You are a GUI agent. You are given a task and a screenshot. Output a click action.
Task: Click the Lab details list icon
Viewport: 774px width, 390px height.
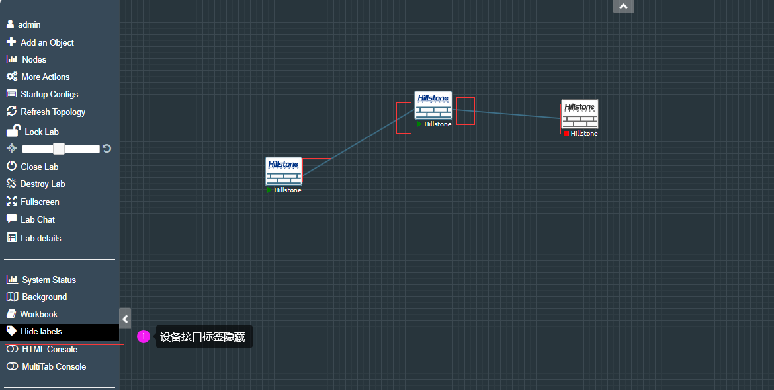11,238
